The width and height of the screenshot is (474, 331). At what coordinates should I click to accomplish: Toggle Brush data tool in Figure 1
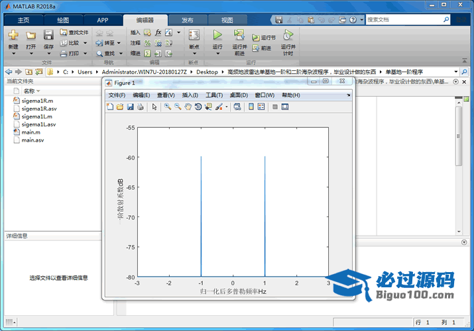coord(219,107)
